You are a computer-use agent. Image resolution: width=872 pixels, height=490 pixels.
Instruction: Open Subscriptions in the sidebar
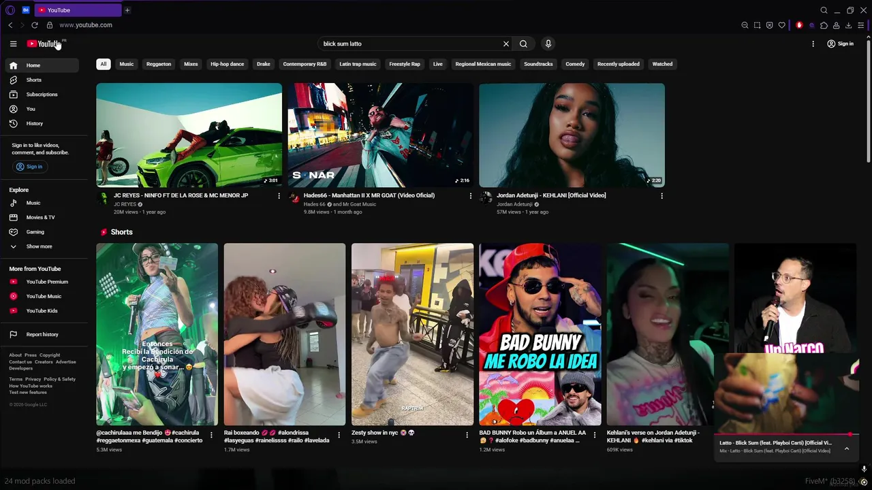[42, 95]
